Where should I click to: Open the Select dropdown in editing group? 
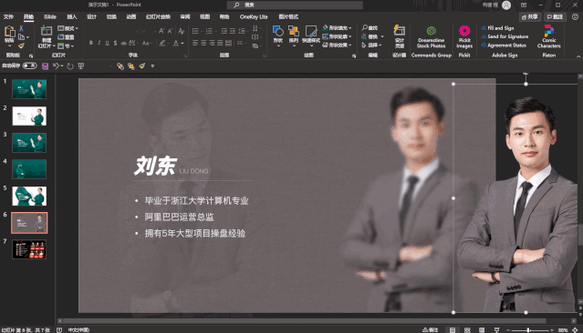click(371, 45)
